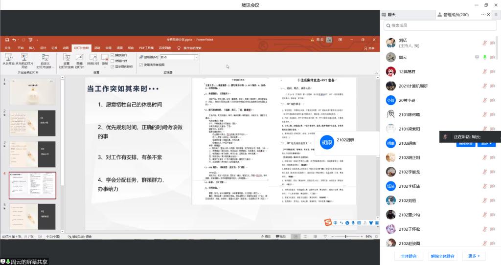Click the screen share icon beside 周云
This screenshot has height=265, width=501.
[x=477, y=57]
